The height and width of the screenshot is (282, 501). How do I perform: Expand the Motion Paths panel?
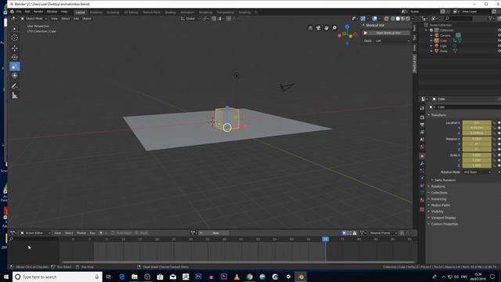point(440,205)
